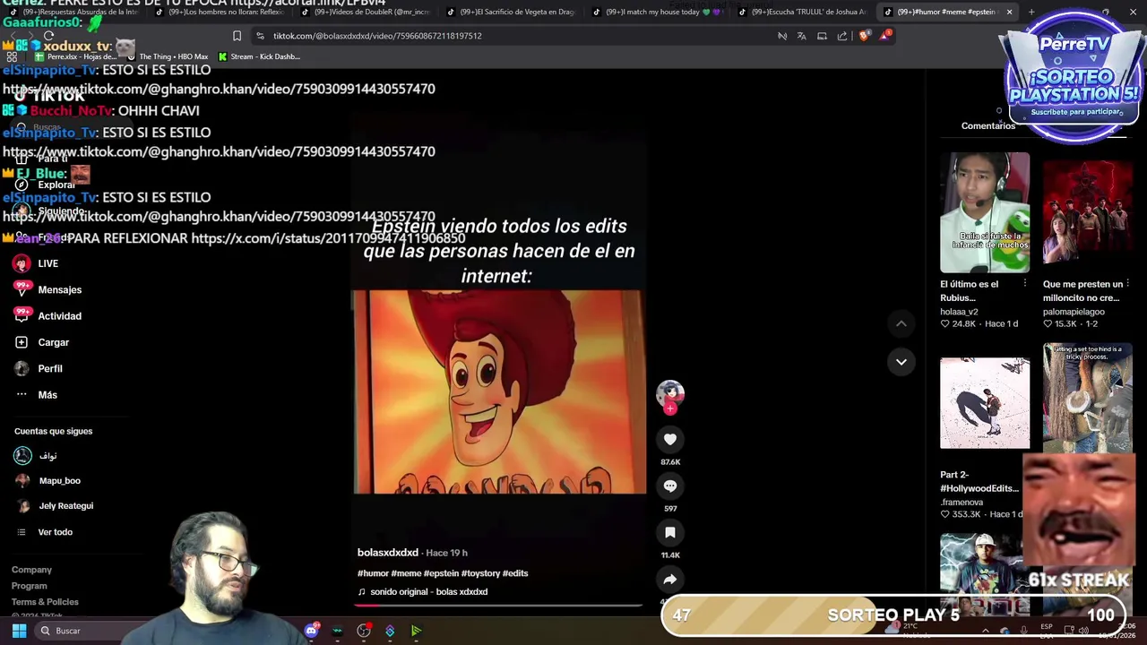Viewport: 1147px width, 645px height.
Task: Open the Program footer link
Action: tap(30, 586)
